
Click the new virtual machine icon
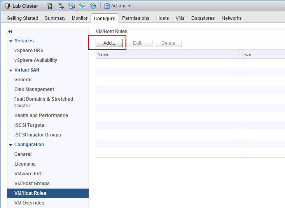tap(72, 6)
